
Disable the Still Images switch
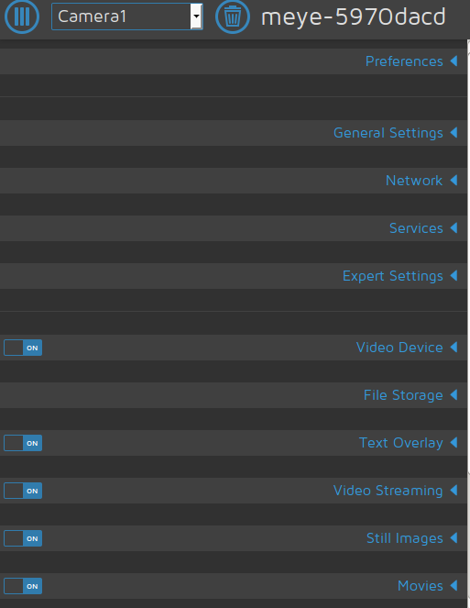[23, 538]
